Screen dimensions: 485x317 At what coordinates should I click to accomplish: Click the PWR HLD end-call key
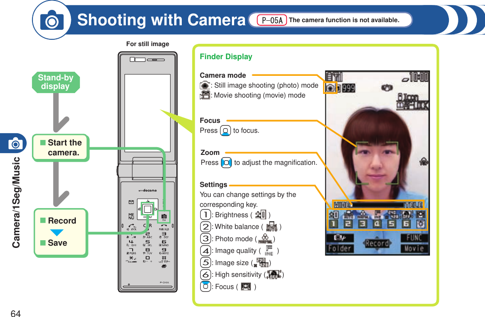point(164,226)
